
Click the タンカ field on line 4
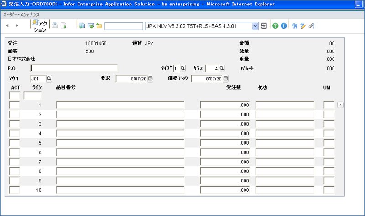pyautogui.click(x=285, y=133)
